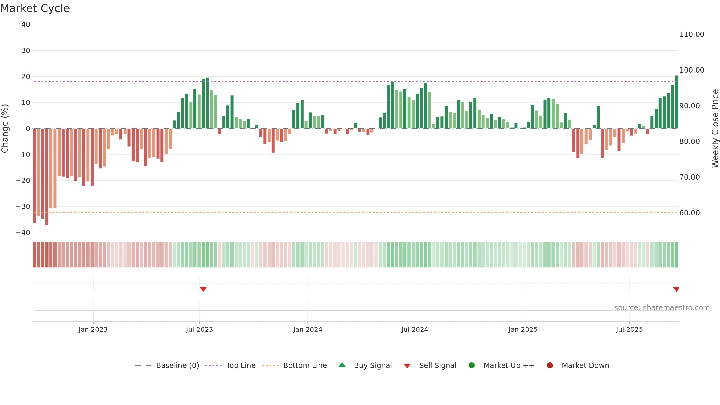Toggle the Top Line legend label

click(241, 365)
